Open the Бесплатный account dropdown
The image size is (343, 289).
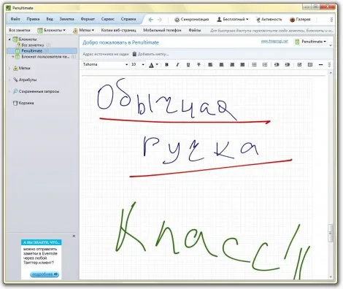coord(233,19)
